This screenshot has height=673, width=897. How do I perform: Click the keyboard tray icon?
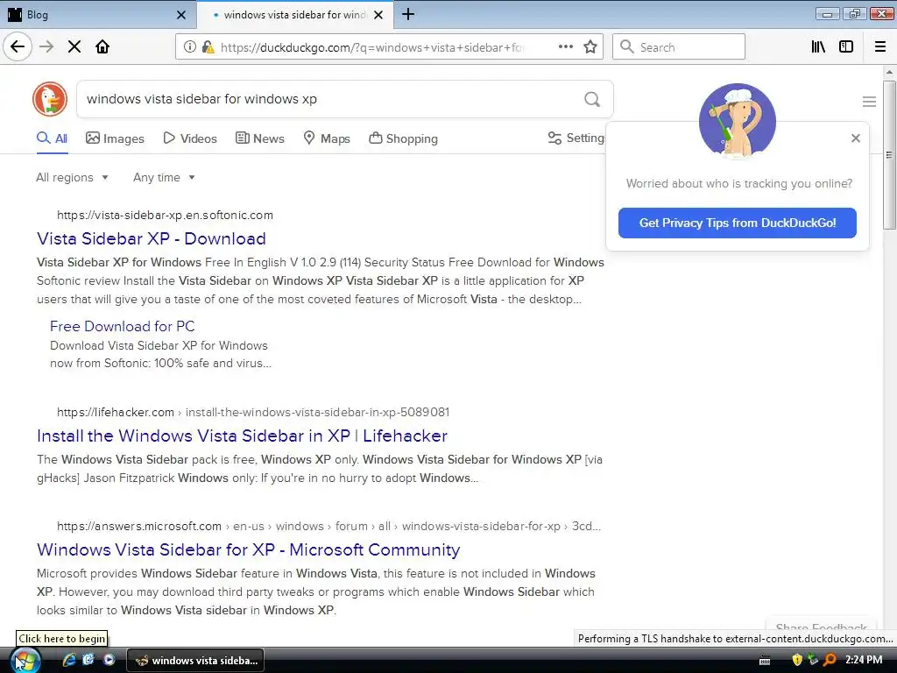pyautogui.click(x=765, y=661)
